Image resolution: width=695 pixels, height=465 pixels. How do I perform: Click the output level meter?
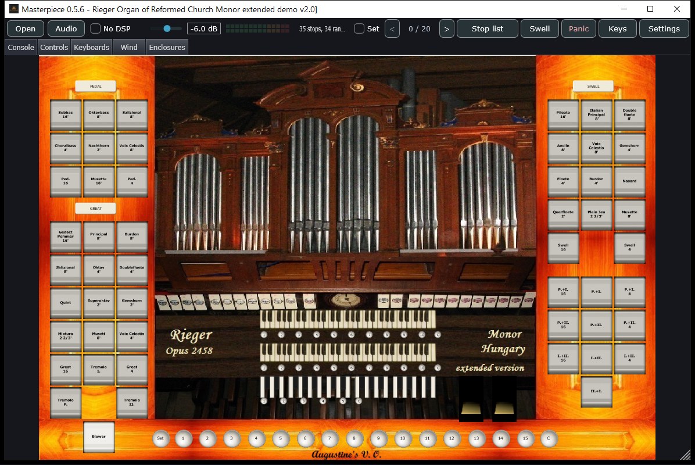coord(257,29)
